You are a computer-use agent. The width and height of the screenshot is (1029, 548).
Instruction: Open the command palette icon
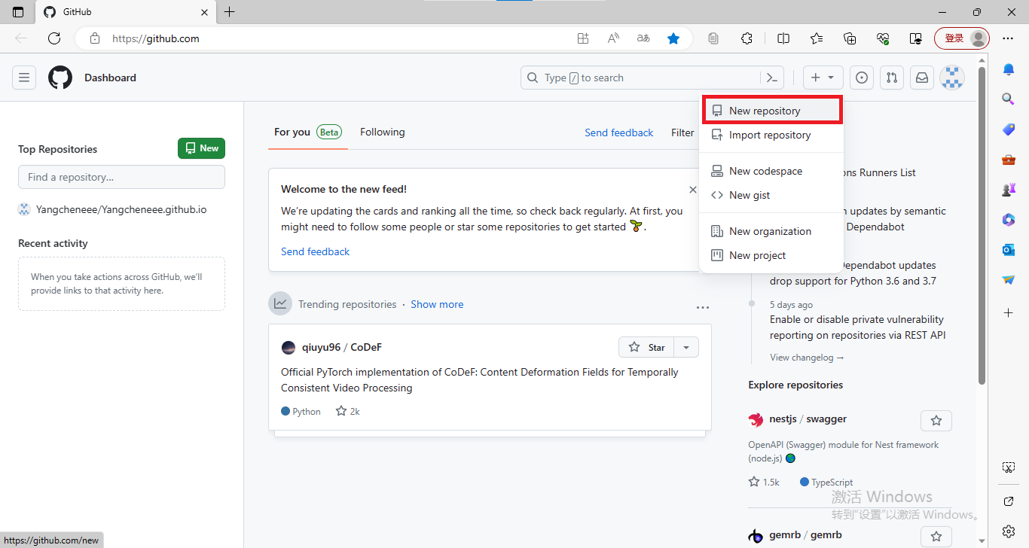[x=772, y=78]
